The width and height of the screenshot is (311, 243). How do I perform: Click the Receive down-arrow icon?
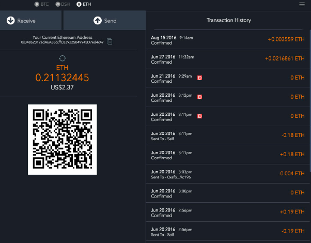[11, 21]
